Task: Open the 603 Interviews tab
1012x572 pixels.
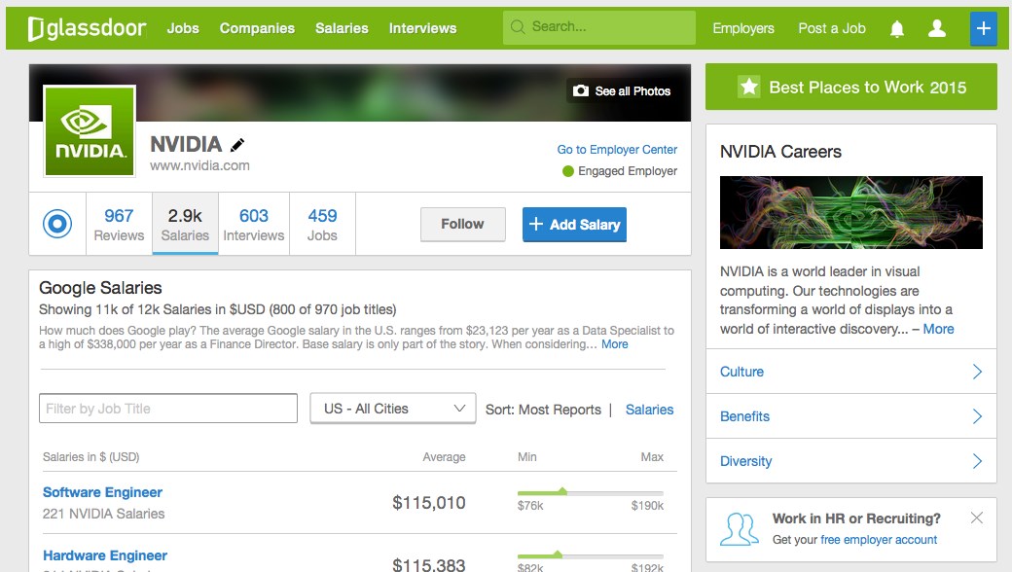Action: 253,224
